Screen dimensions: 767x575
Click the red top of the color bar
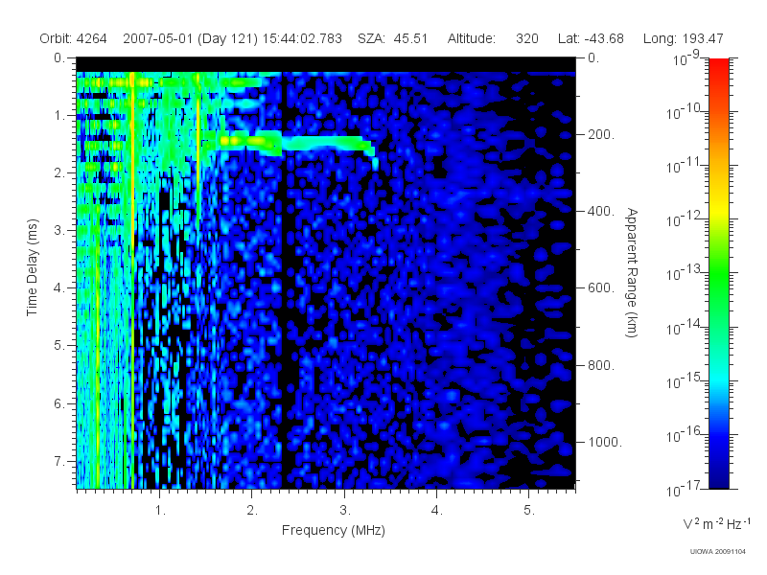[x=718, y=66]
